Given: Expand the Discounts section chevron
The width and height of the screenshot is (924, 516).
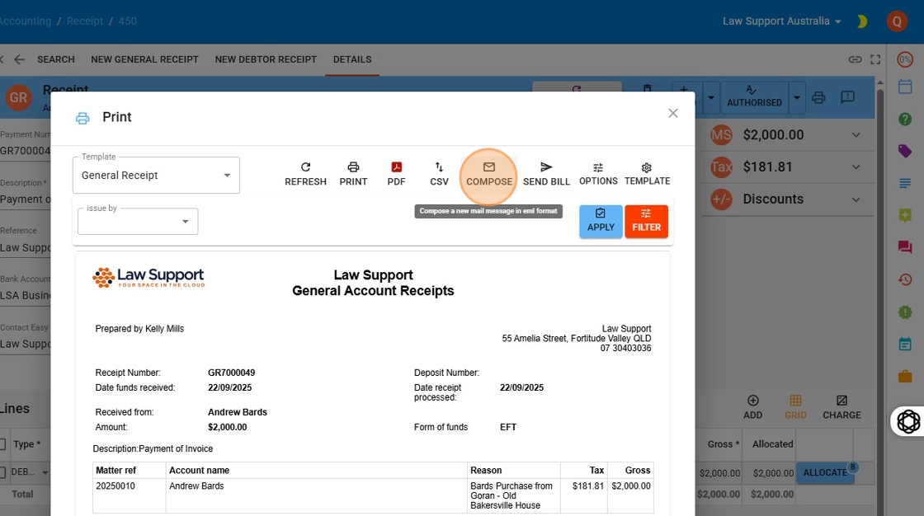Looking at the screenshot, I should tap(856, 199).
